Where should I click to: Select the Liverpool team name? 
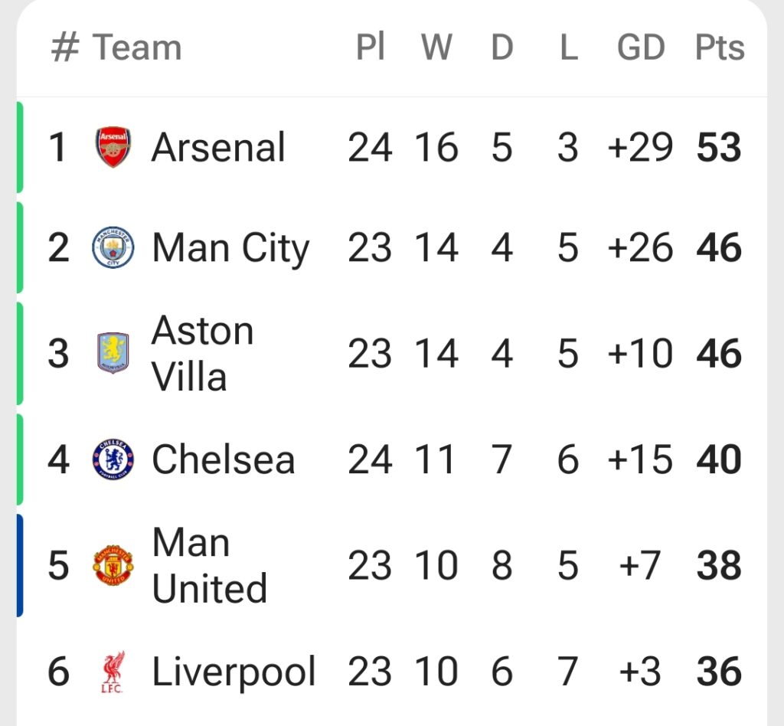point(234,672)
